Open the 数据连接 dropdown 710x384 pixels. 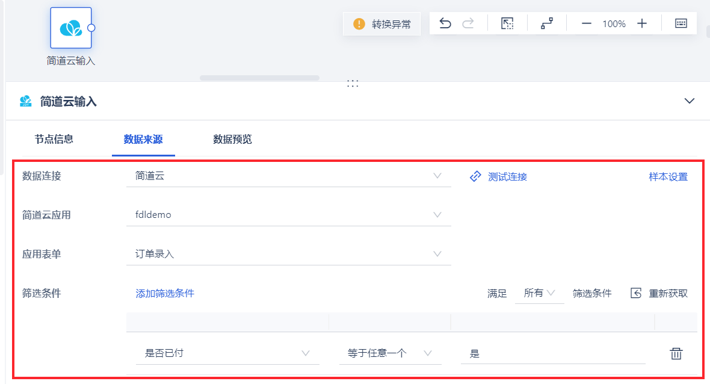coord(288,176)
